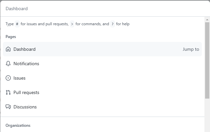Click the vertical scrollbar thumb
This screenshot has height=132, width=210.
pyautogui.click(x=207, y=59)
